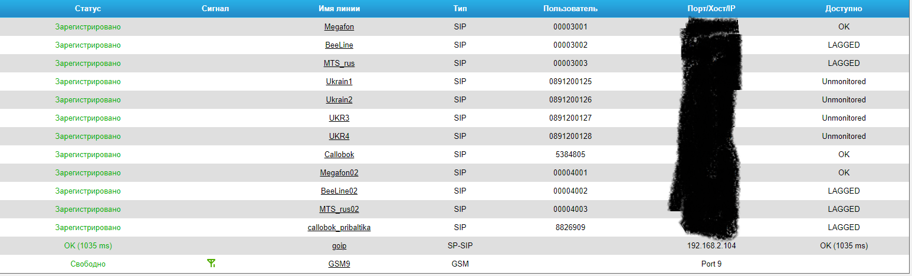Select the BeeLine02 line name
Image resolution: width=912 pixels, height=276 pixels.
[339, 191]
